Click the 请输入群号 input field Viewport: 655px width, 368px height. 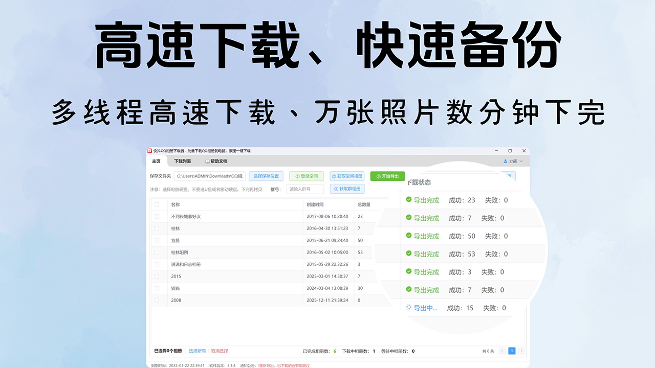(x=305, y=189)
